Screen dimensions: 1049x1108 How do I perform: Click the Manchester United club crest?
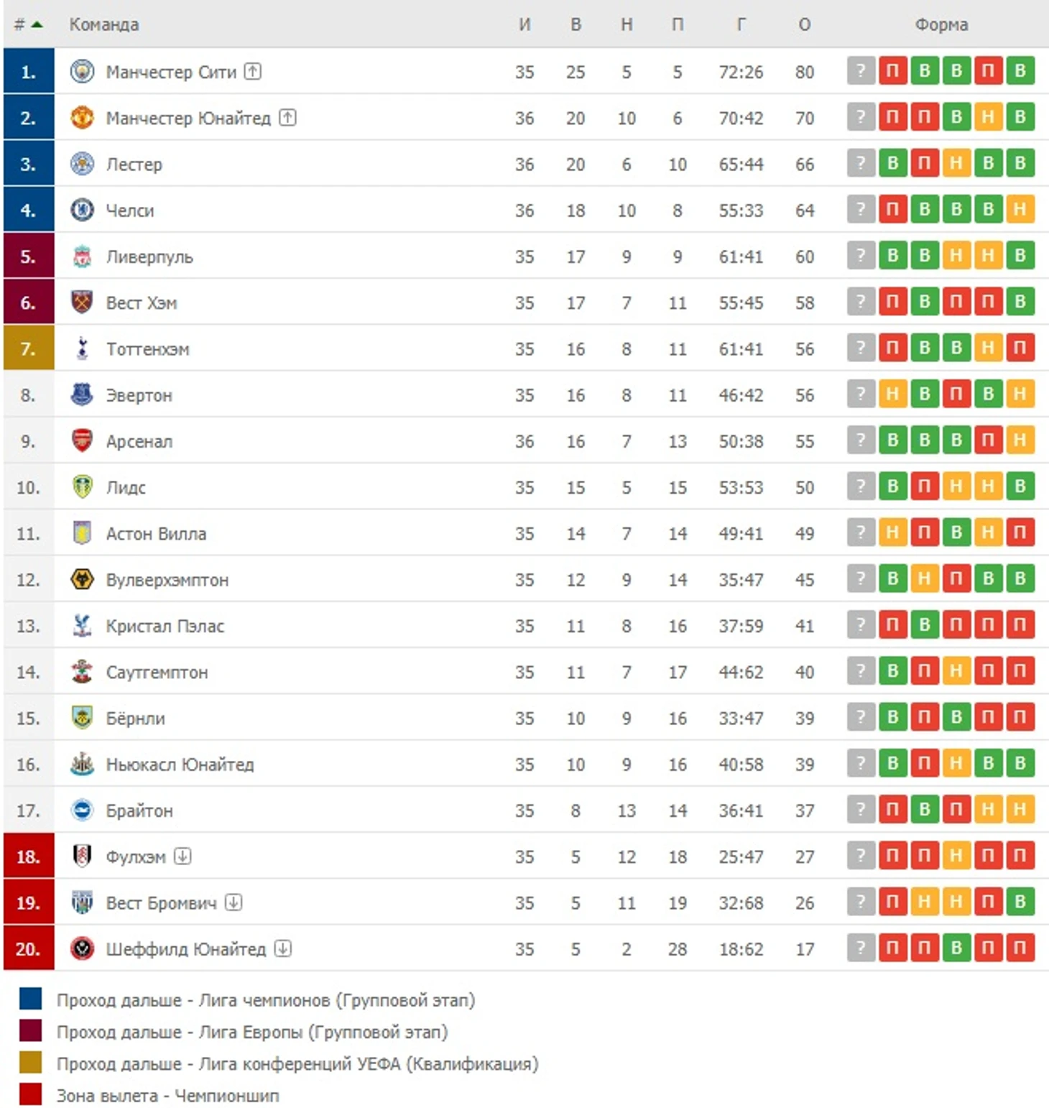pyautogui.click(x=82, y=117)
